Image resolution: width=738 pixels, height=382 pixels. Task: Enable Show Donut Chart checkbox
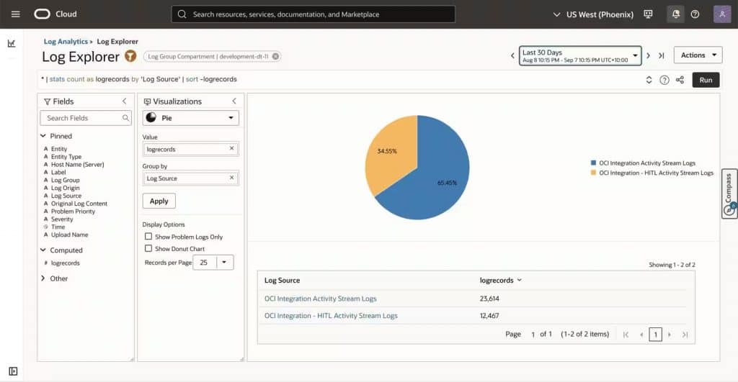[148, 248]
